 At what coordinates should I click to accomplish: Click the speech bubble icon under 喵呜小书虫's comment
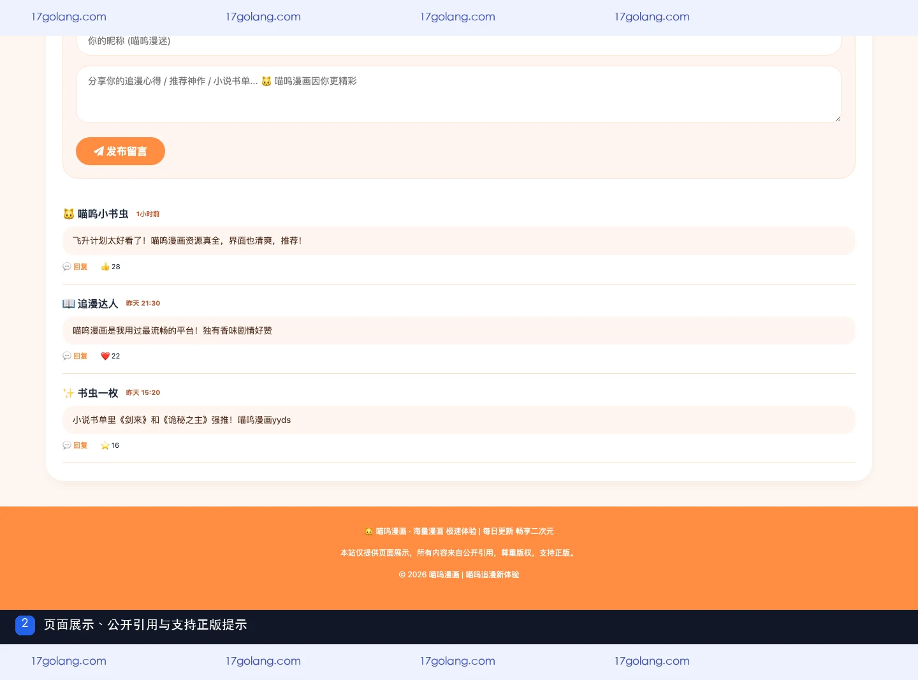[67, 267]
